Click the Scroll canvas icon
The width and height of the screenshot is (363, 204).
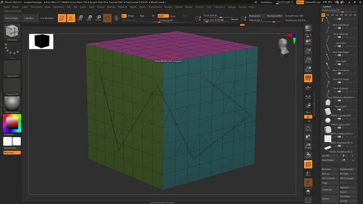click(x=308, y=42)
